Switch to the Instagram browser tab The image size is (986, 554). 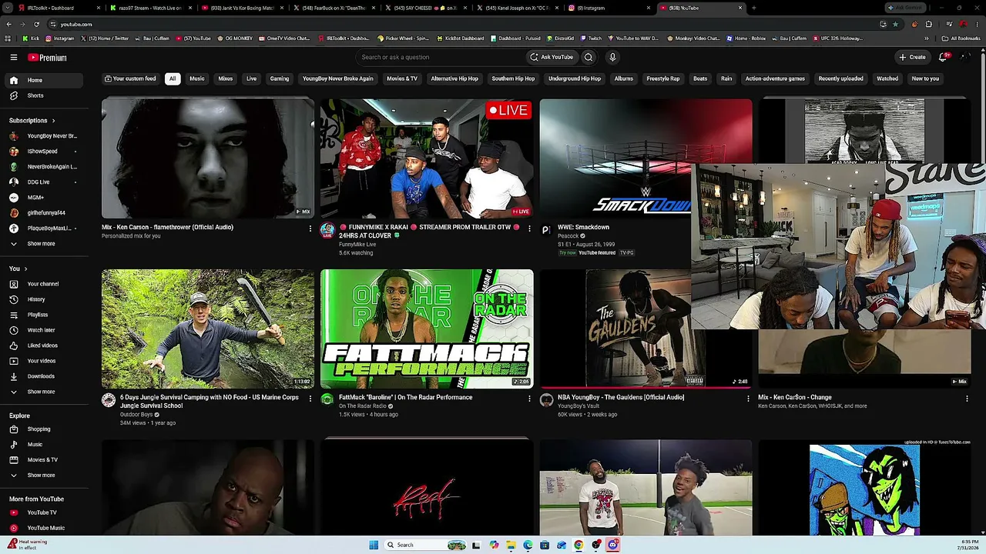[x=607, y=8]
